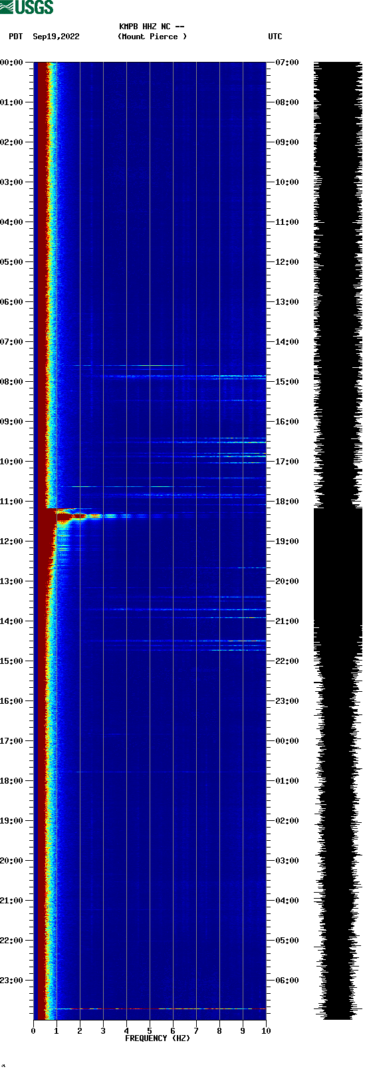Select the 17:00 PDT time tick label

(x=11, y=741)
